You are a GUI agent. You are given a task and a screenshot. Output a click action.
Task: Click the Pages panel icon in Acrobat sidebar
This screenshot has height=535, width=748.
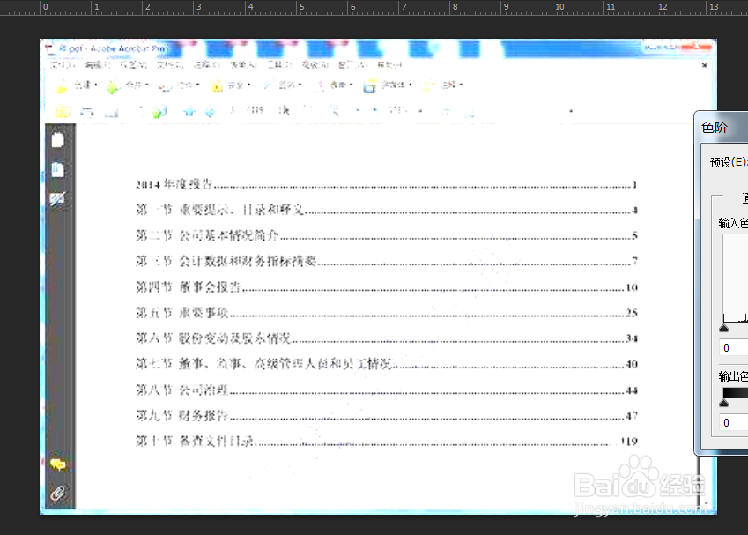(58, 140)
